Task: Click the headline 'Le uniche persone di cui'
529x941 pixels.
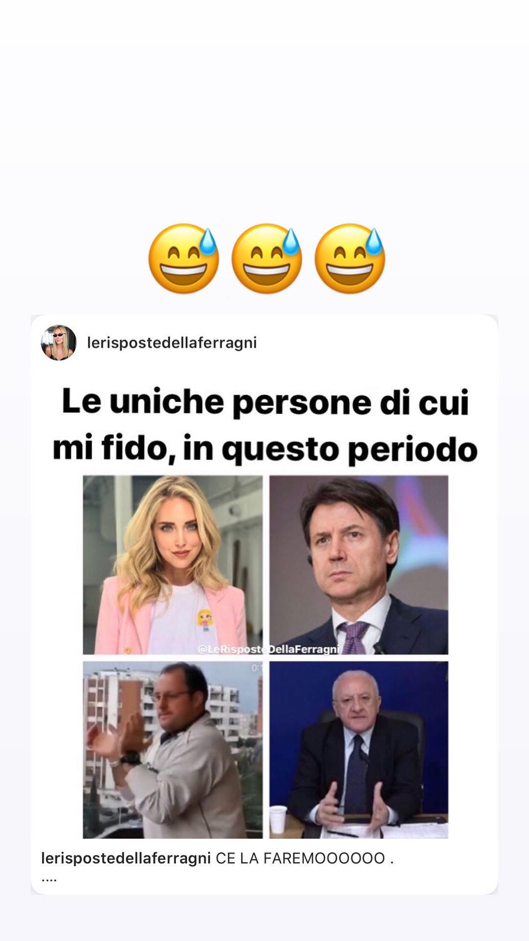Action: pos(265,402)
